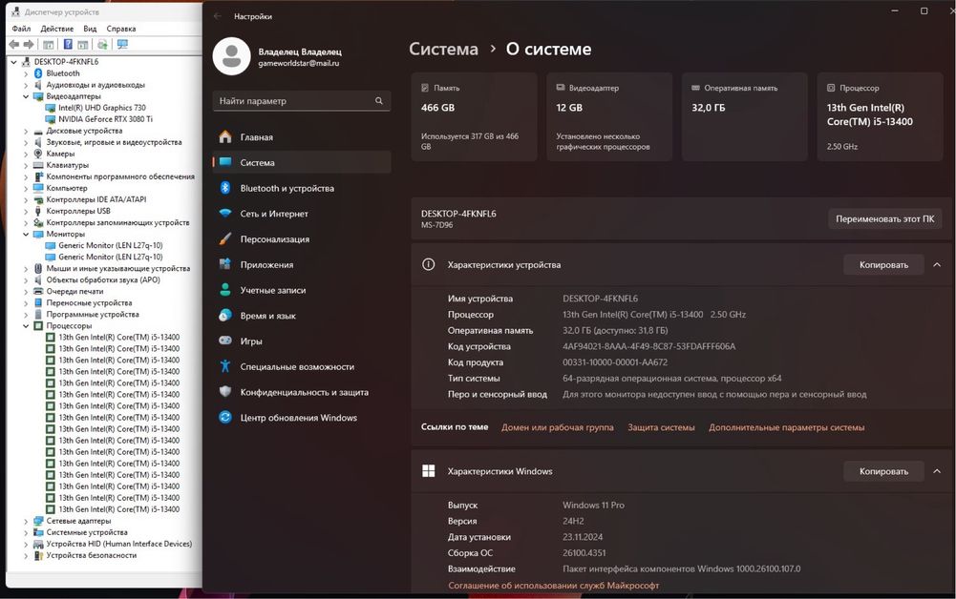Select Система in the Settings sidebar

click(x=302, y=162)
